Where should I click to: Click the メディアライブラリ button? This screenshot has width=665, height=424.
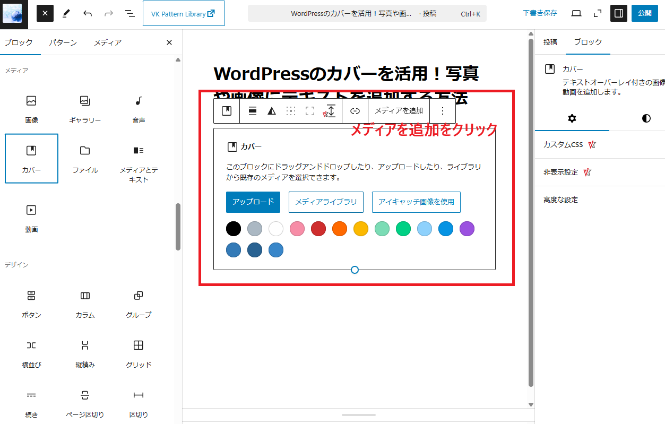point(325,202)
